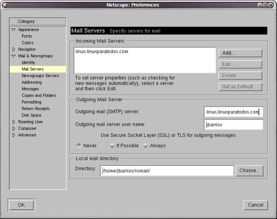Expand the Roaming User arrow
This screenshot has width=277, height=219.
13,122
